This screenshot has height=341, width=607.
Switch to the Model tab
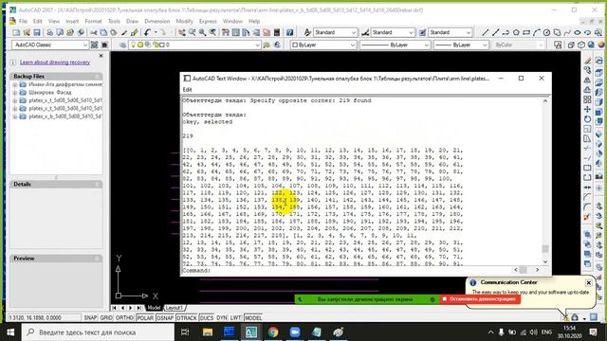coord(154,308)
